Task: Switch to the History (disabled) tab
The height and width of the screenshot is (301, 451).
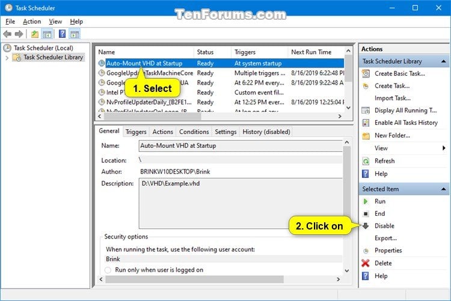Action: coord(266,132)
